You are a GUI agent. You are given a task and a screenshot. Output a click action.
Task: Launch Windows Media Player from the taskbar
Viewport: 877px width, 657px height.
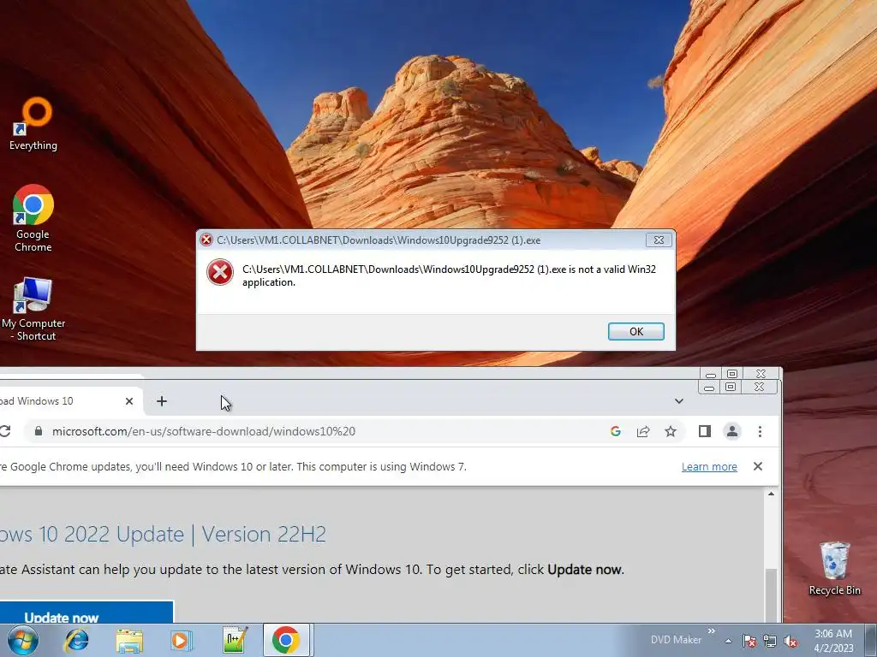[181, 640]
